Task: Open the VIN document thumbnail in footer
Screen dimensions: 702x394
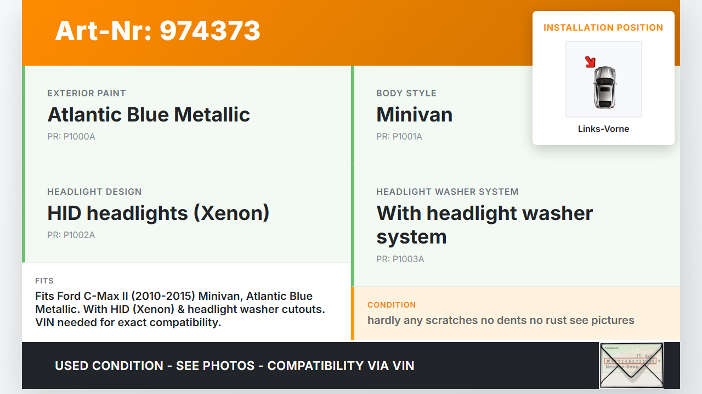Action: 631,365
